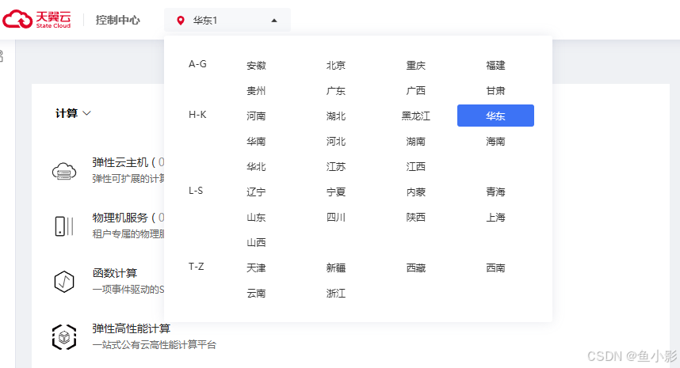Viewport: 680px width, 368px height.
Task: Open the 函数计算 service
Action: tap(115, 273)
